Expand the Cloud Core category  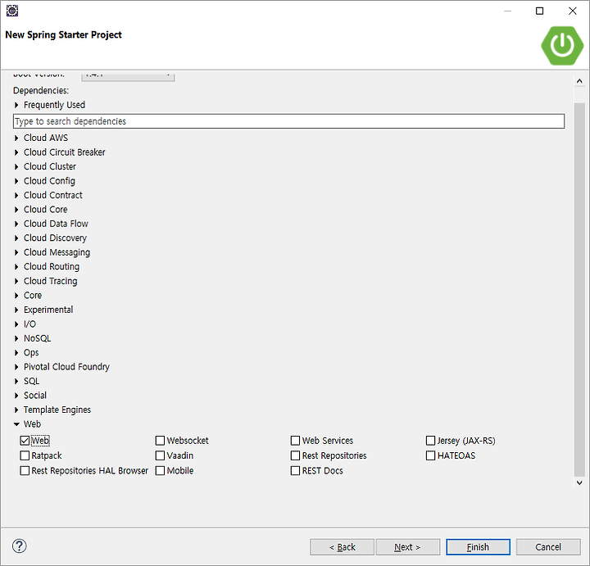coord(16,210)
